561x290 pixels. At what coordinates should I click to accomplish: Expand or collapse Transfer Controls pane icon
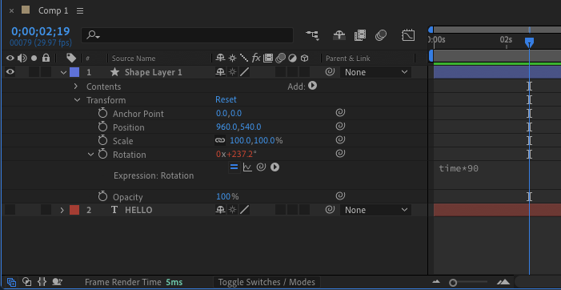[x=26, y=282]
